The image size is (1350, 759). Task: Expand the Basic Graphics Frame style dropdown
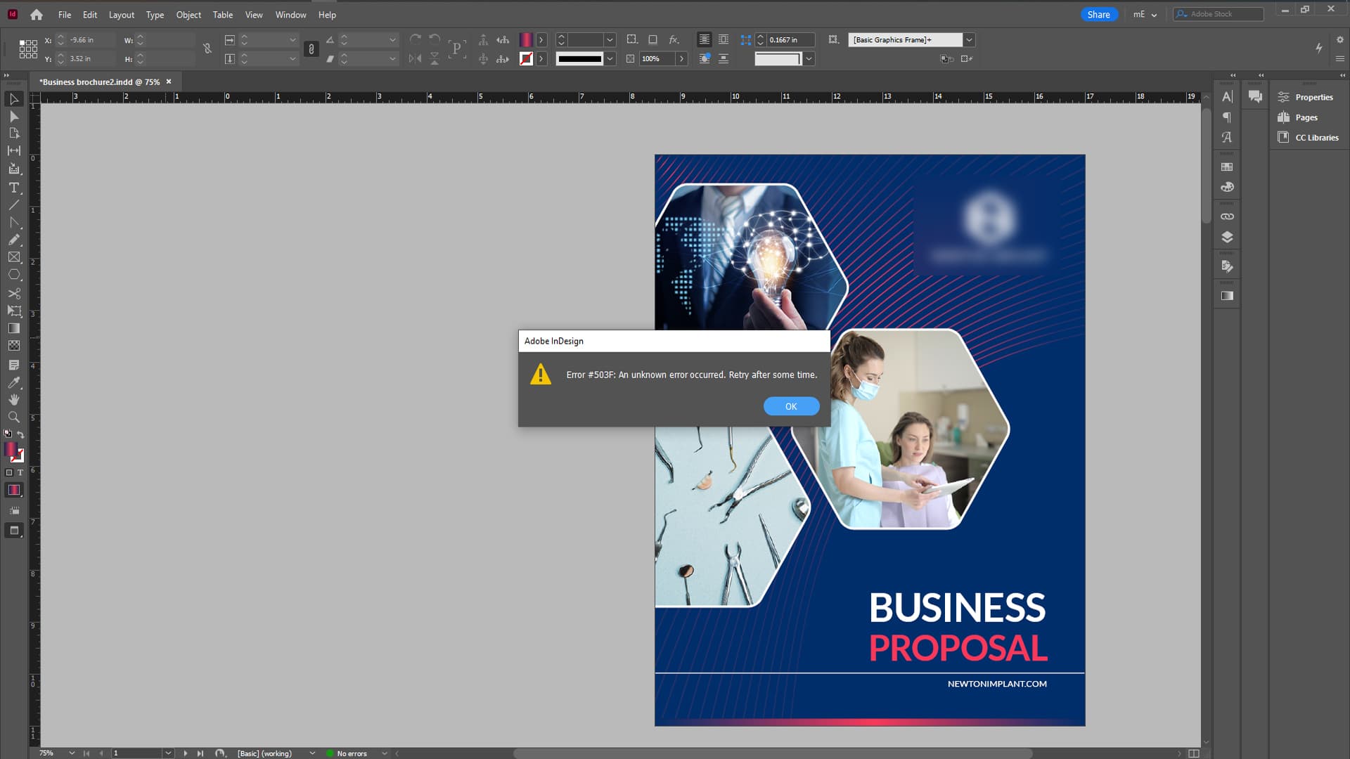click(970, 39)
